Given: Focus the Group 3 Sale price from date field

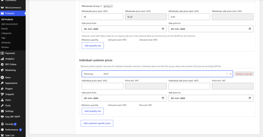Looking at the screenshot, I should pos(124,29).
